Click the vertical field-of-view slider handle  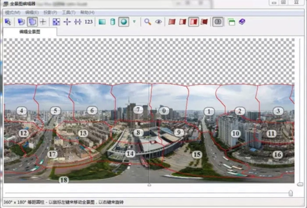click(x=300, y=184)
